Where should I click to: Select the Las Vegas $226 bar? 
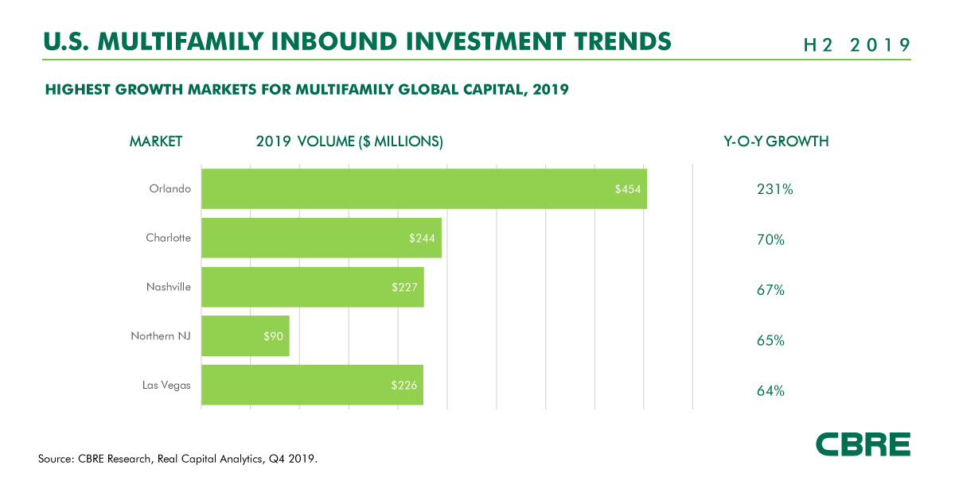pos(312,386)
